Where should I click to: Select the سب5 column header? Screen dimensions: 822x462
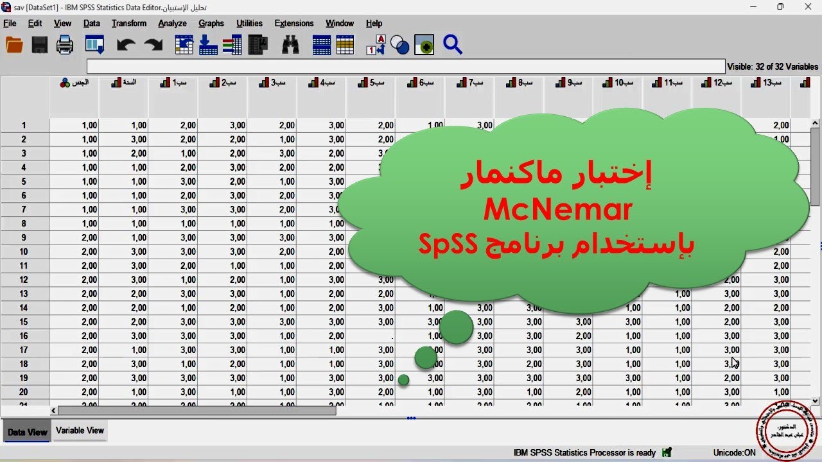371,98
